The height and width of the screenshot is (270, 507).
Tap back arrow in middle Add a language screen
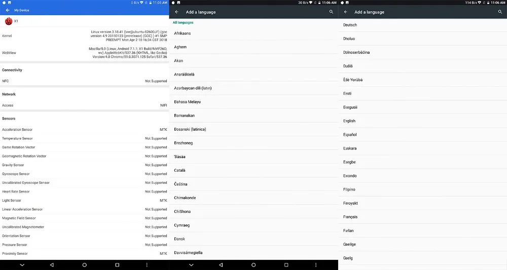pyautogui.click(x=176, y=12)
